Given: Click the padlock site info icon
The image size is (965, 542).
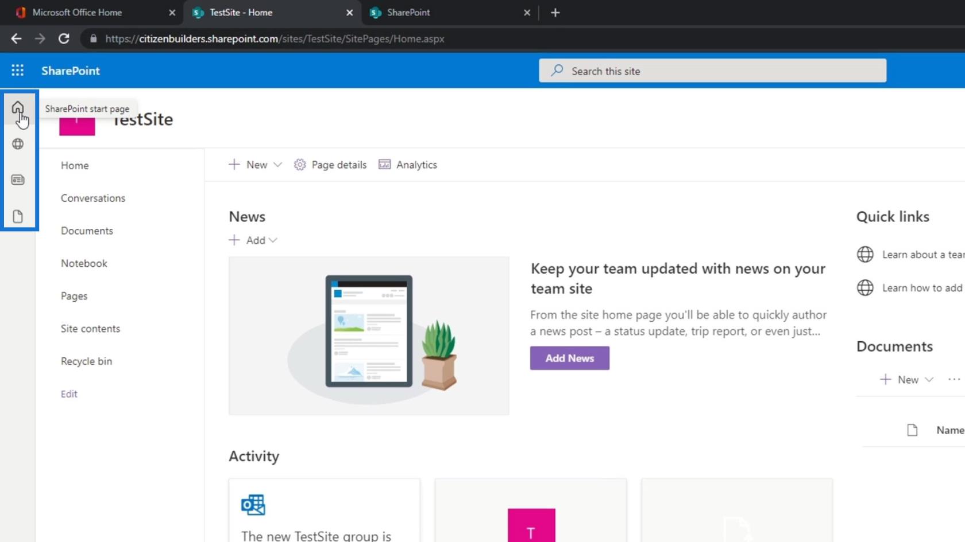Looking at the screenshot, I should click(93, 38).
